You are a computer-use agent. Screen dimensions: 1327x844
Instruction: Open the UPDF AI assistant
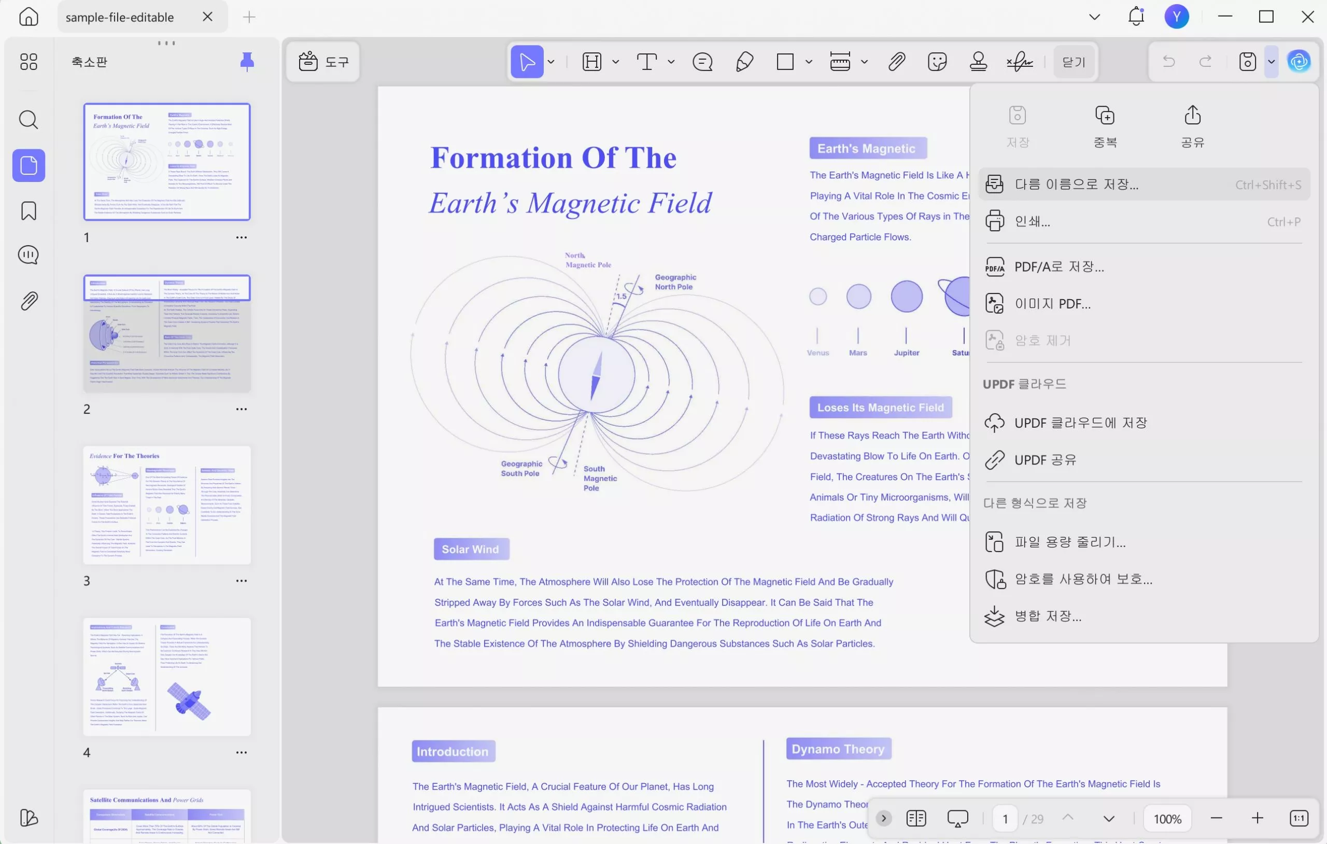1300,61
